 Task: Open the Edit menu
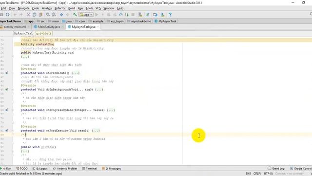click(3, 8)
